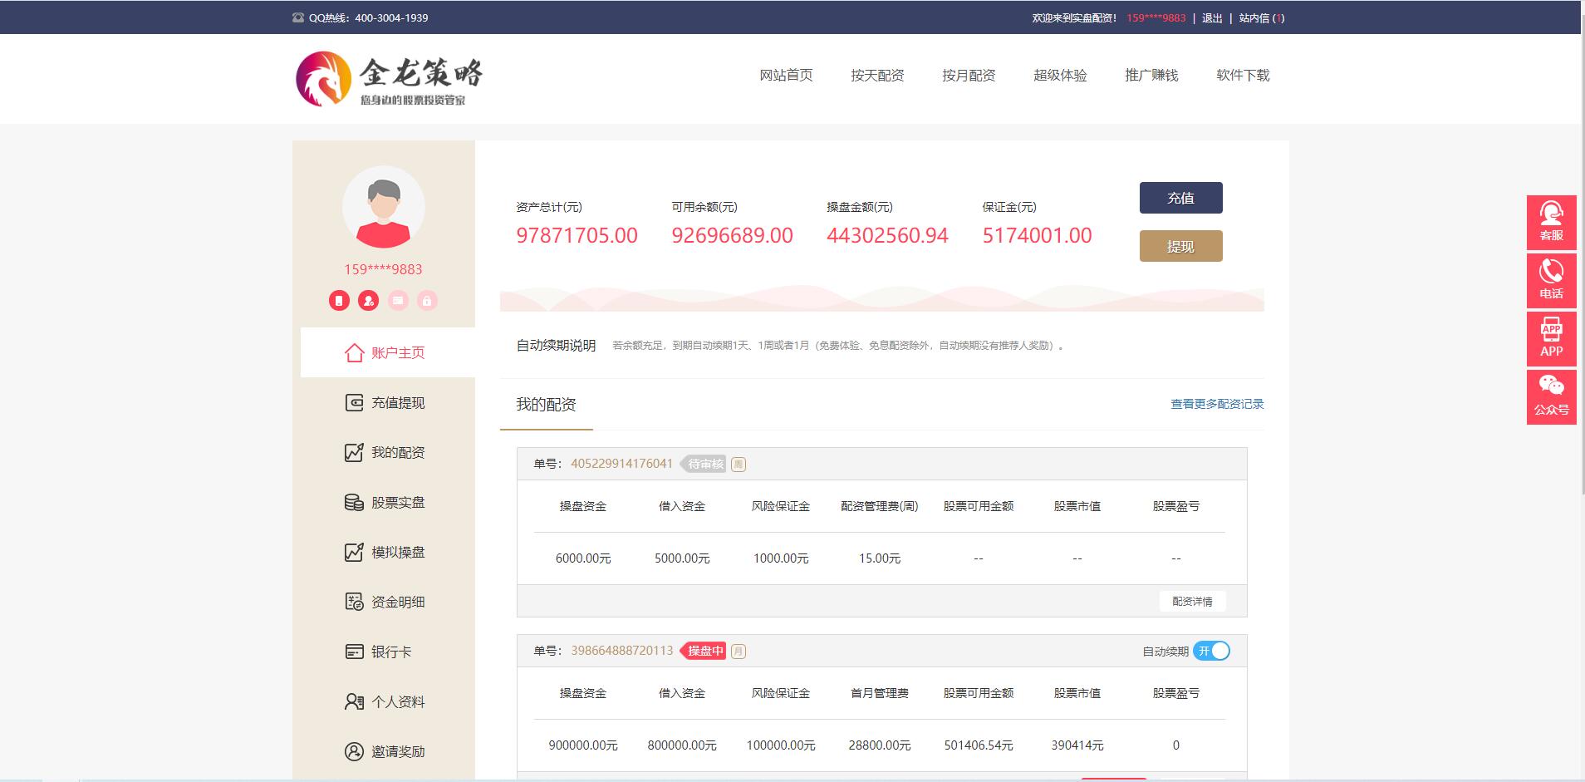Viewport: 1585px width, 782px height.
Task: Switch to the 我的配资 tab
Action: pos(546,405)
